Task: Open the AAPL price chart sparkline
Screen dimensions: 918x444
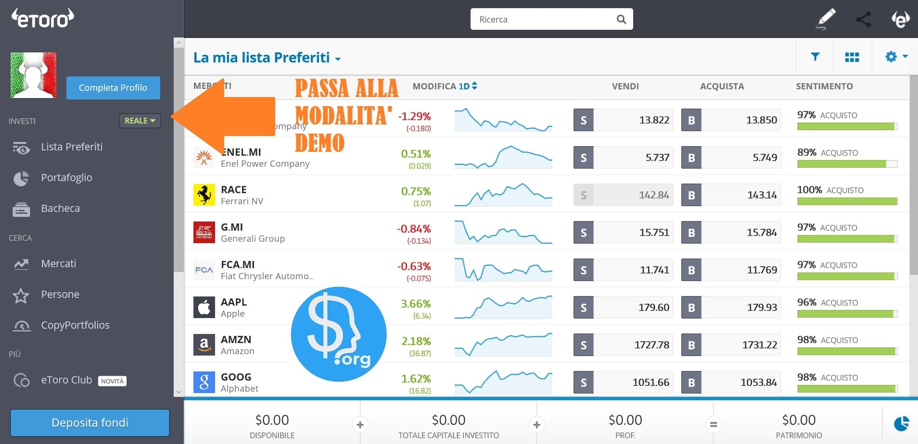Action: 503,307
